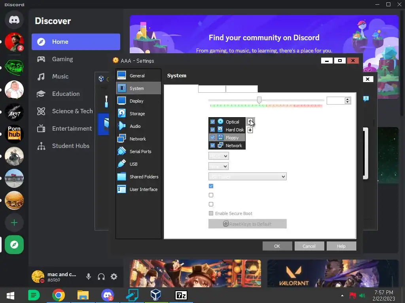Click the Cancel button in settings
405x303 pixels.
coord(309,246)
